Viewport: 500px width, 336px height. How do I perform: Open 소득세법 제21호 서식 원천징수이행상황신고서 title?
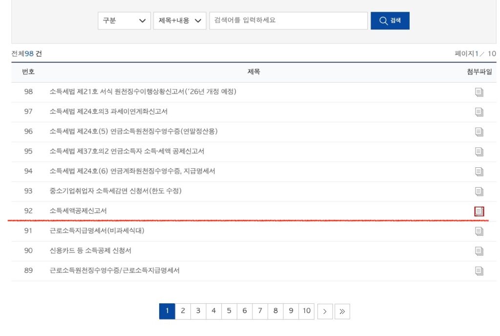143,91
